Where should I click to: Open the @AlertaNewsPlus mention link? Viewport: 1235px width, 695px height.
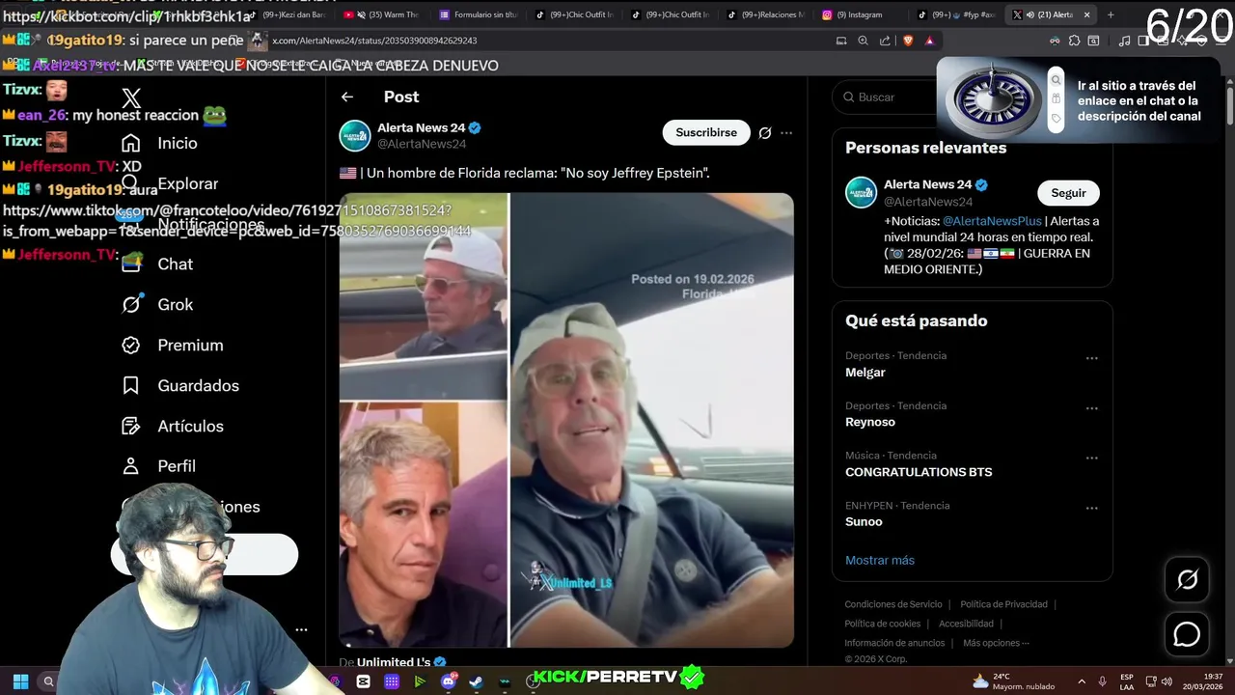tap(992, 221)
